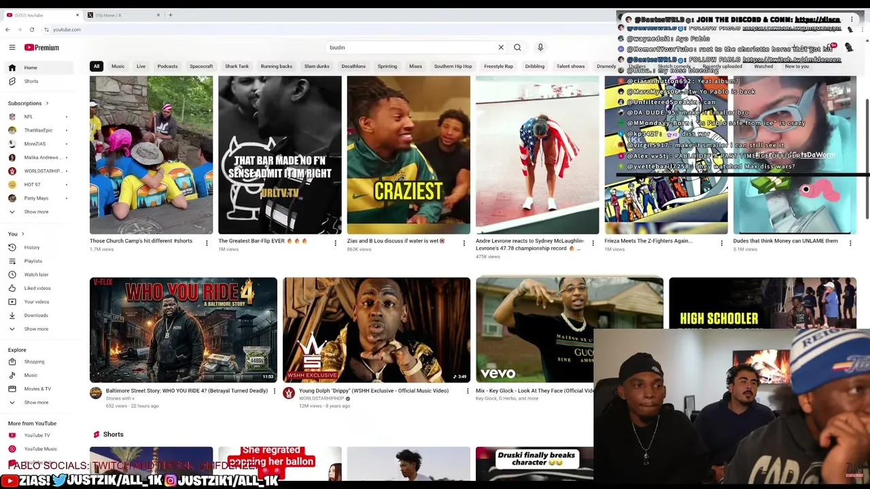Viewport: 870px width, 489px height.
Task: Open Young Dolph Drippy video title
Action: (x=374, y=391)
